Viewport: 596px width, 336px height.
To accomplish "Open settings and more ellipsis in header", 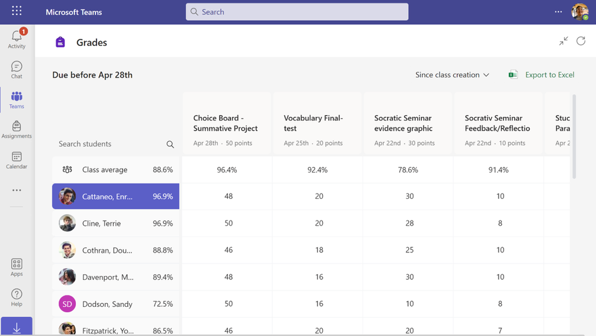I will [558, 12].
